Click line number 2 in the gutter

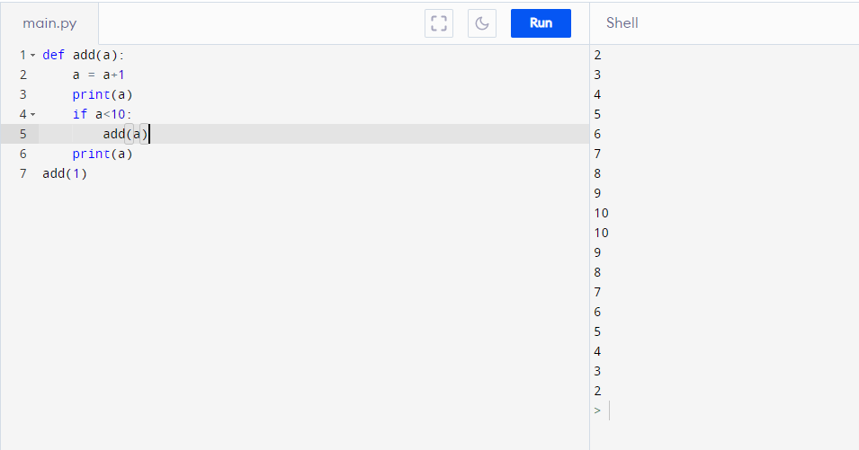click(23, 75)
